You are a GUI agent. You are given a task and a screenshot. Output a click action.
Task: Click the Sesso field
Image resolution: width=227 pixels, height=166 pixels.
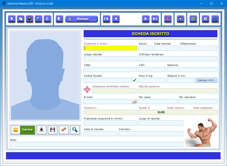145,48
